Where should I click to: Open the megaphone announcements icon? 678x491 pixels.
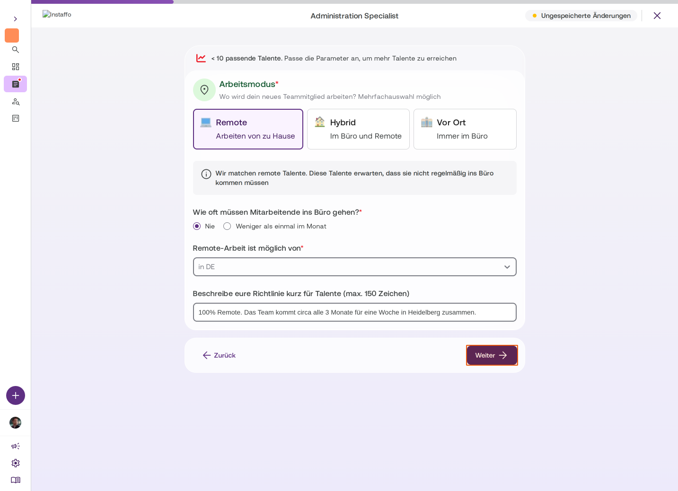tap(16, 446)
